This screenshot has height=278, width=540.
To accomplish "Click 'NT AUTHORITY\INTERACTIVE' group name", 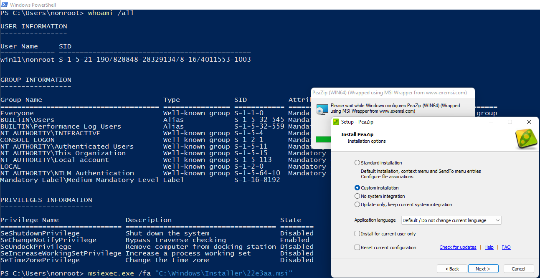I will pyautogui.click(x=51, y=133).
